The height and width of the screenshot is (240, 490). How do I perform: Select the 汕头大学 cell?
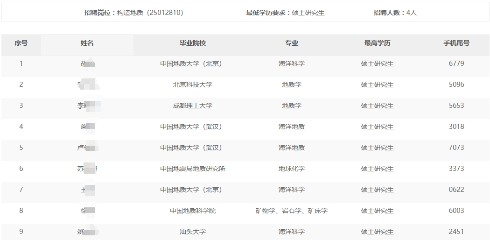(193, 232)
